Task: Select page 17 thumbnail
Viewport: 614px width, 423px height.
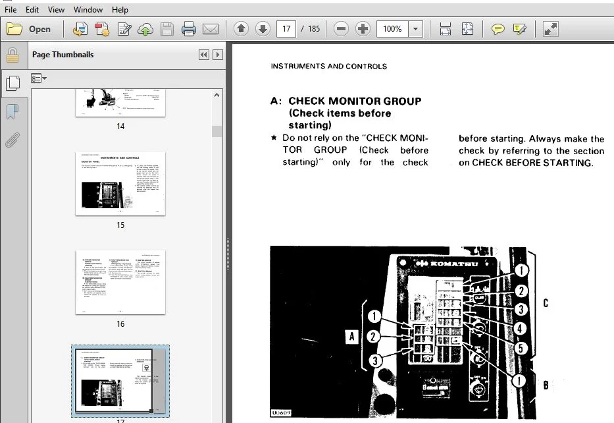Action: 120,381
